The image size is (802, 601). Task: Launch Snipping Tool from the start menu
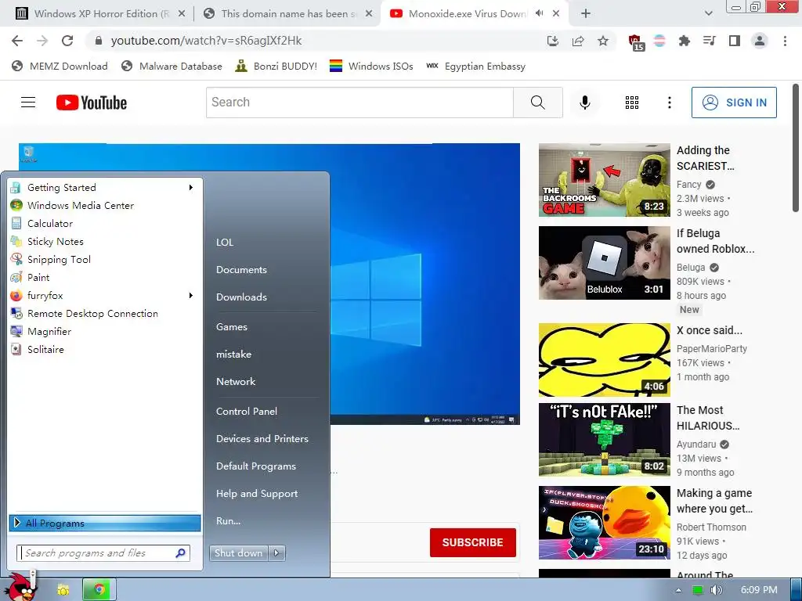point(59,260)
